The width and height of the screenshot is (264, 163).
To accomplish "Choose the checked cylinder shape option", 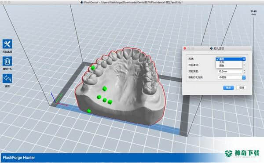I will (x=229, y=59).
